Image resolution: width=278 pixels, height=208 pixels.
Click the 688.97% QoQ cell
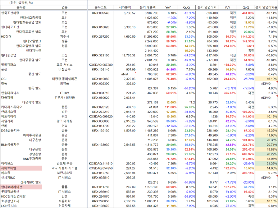click(x=248, y=154)
